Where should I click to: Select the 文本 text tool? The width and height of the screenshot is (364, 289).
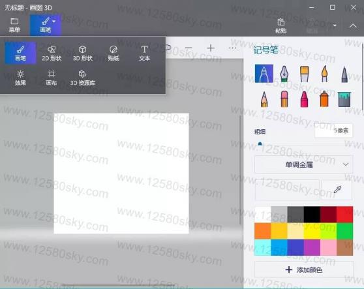coord(144,53)
